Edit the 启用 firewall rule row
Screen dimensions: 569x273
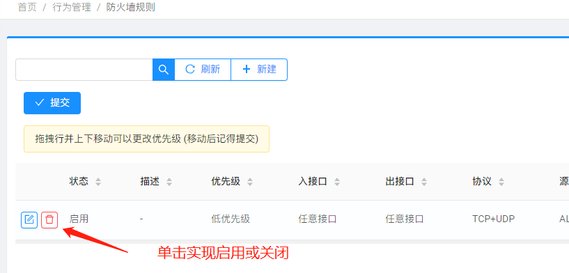click(x=29, y=219)
